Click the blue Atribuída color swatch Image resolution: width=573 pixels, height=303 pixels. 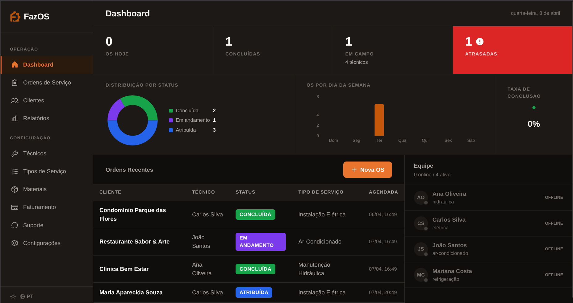[x=171, y=130]
